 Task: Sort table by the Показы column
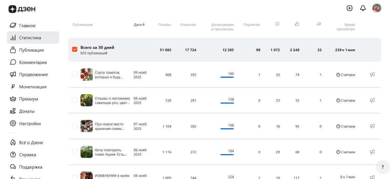click(165, 25)
